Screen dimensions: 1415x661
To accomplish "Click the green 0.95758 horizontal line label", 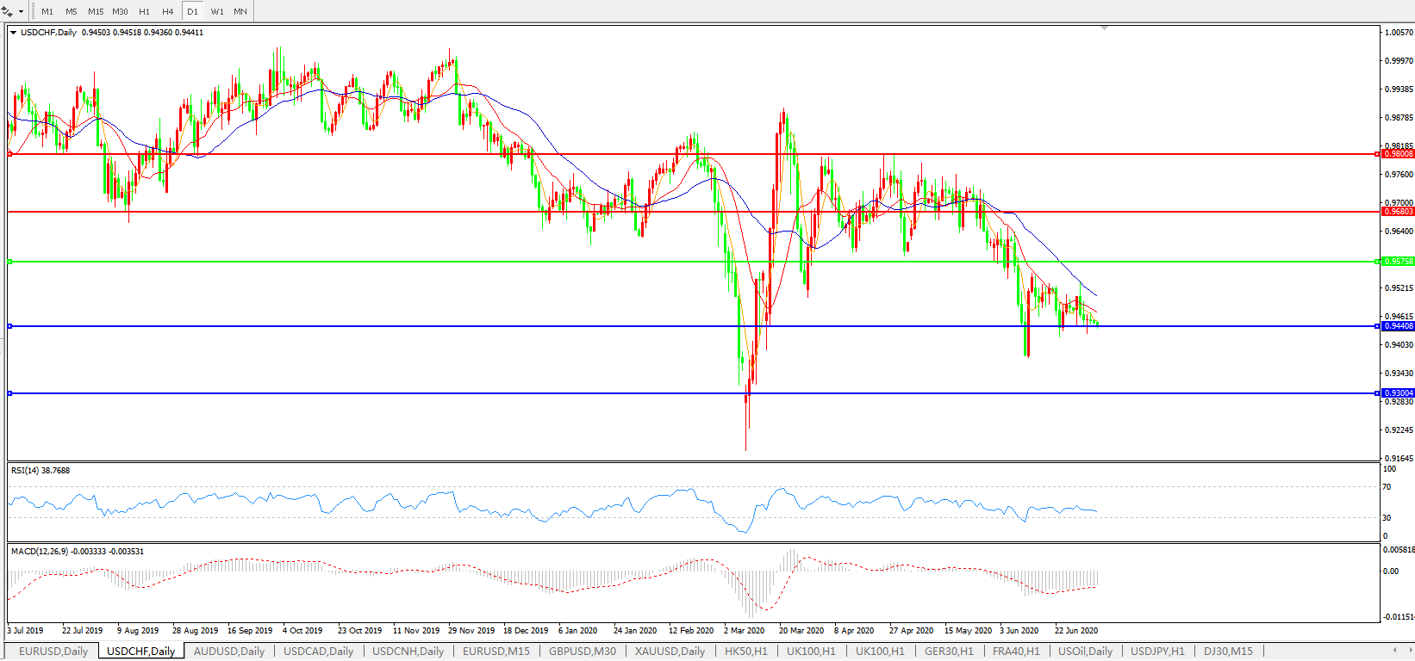I will (x=1398, y=262).
